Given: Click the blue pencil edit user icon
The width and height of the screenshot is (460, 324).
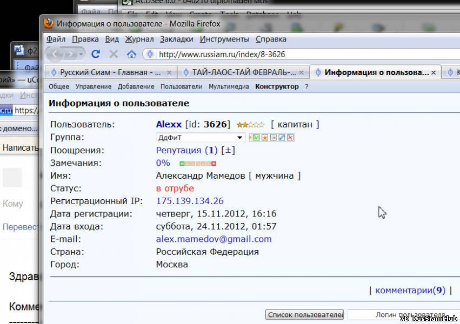Looking at the screenshot, I should point(282,137).
